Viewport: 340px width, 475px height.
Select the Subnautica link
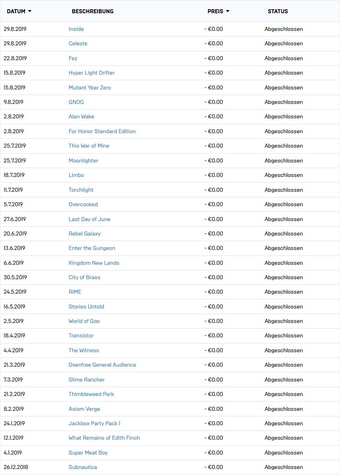[x=83, y=467]
